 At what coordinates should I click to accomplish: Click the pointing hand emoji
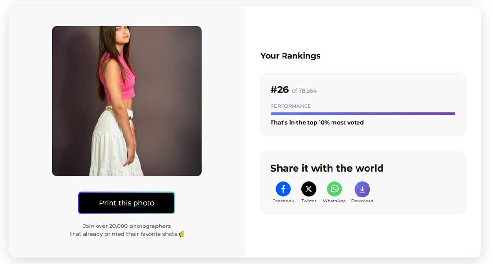tap(182, 234)
